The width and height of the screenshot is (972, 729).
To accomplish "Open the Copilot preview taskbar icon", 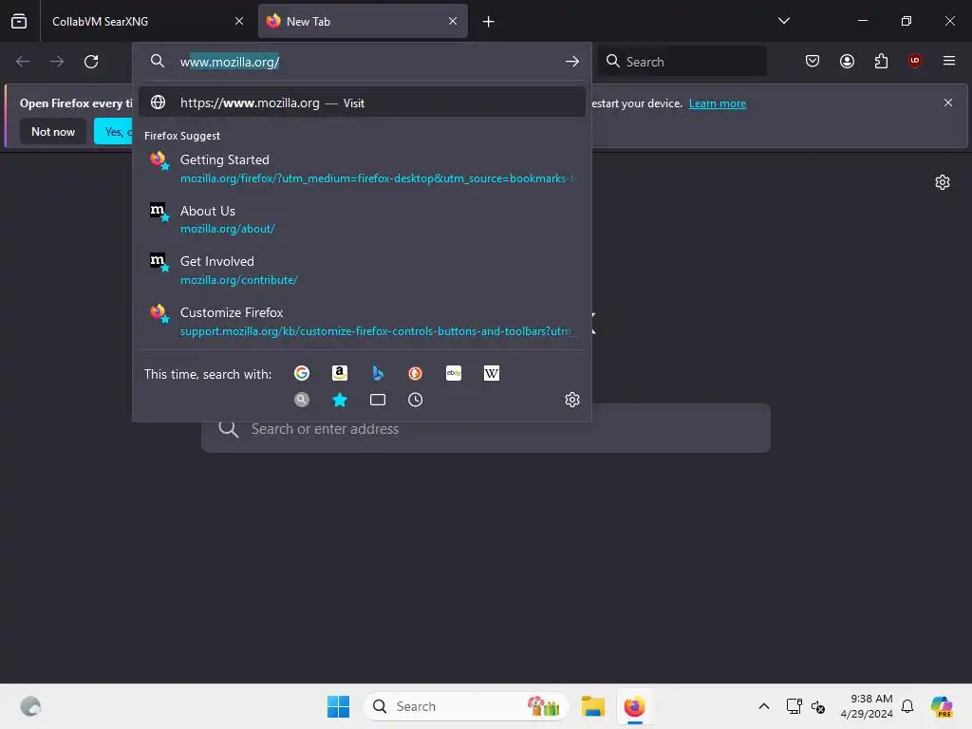I will [x=943, y=706].
